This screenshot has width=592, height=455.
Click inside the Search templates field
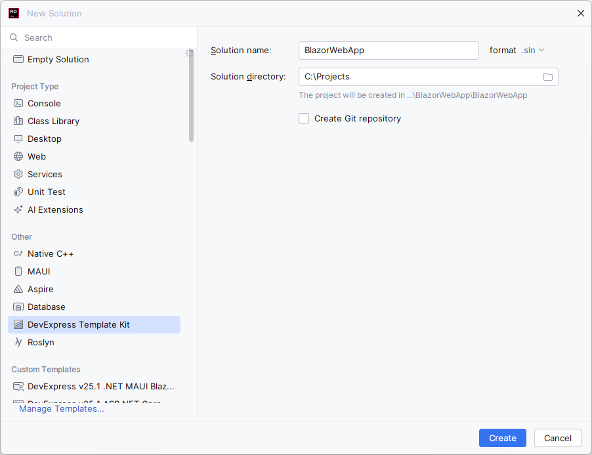pyautogui.click(x=98, y=37)
